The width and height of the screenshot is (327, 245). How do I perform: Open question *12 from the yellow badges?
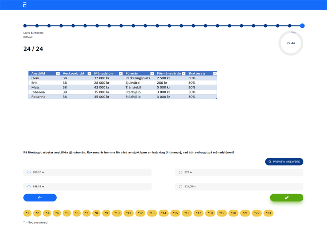pos(140,213)
